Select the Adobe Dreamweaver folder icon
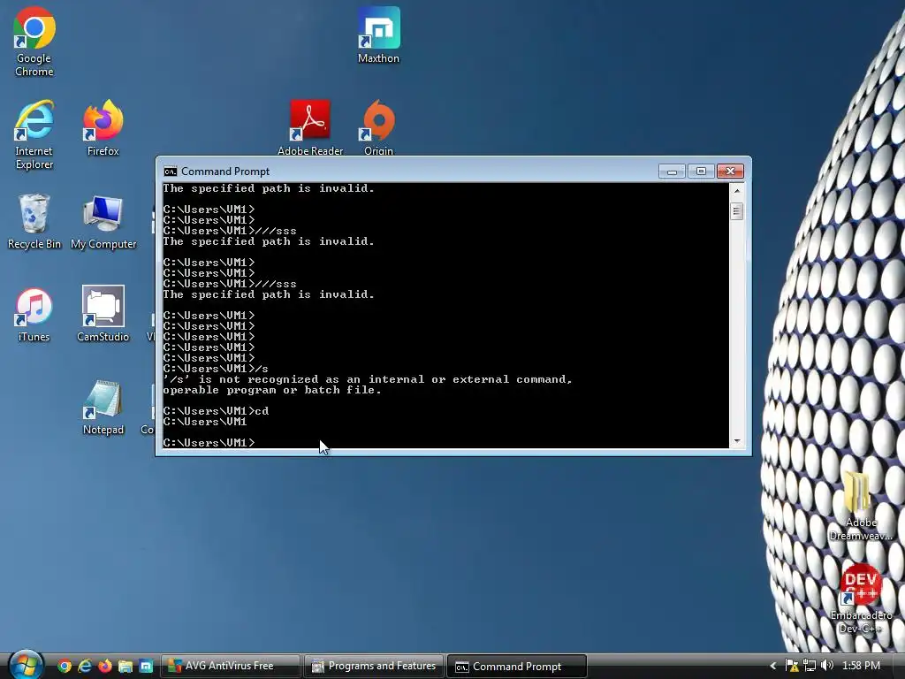The width and height of the screenshot is (905, 679). tap(861, 507)
